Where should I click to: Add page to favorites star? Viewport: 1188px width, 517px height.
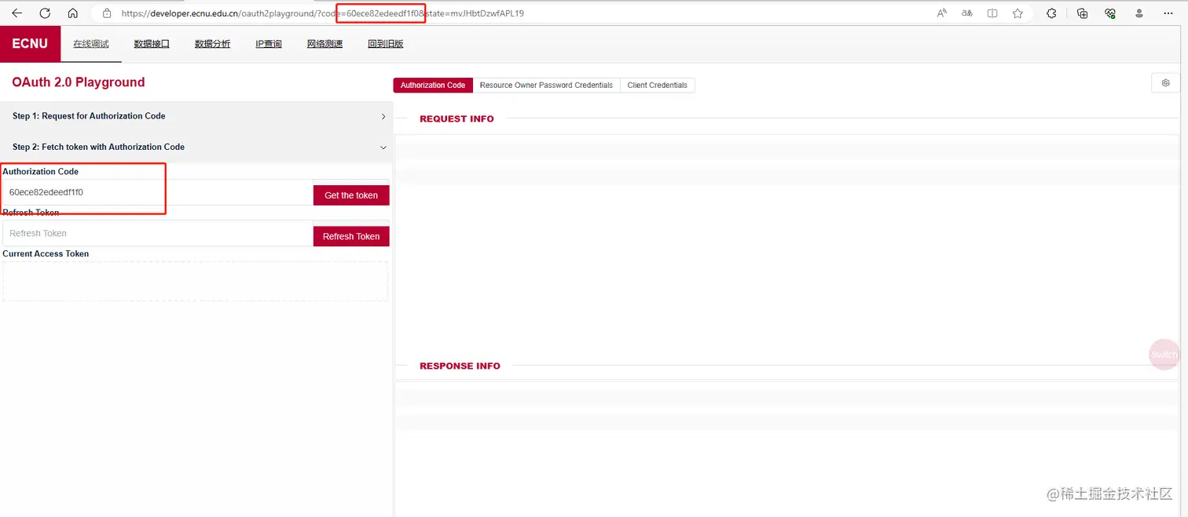tap(1017, 13)
